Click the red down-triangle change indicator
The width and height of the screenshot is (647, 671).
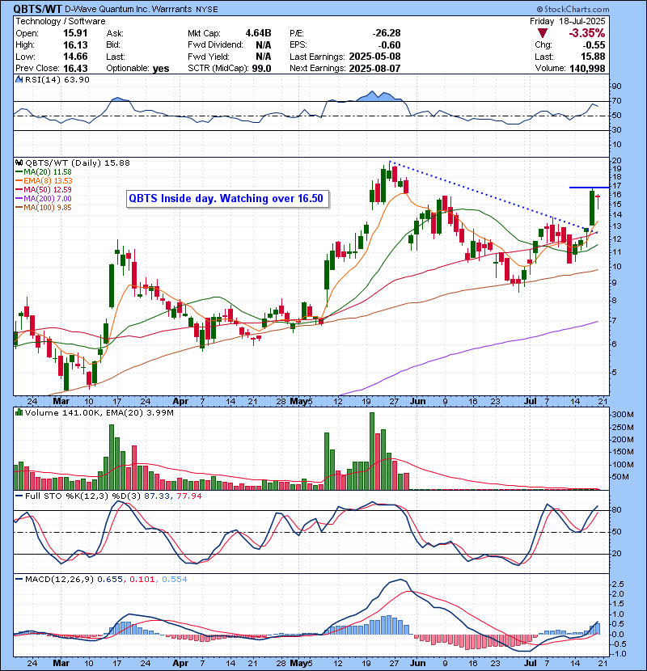click(543, 33)
